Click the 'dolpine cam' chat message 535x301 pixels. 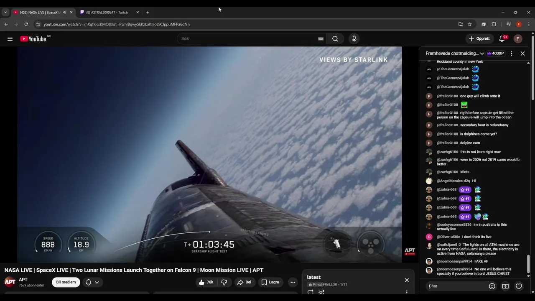pos(470,143)
